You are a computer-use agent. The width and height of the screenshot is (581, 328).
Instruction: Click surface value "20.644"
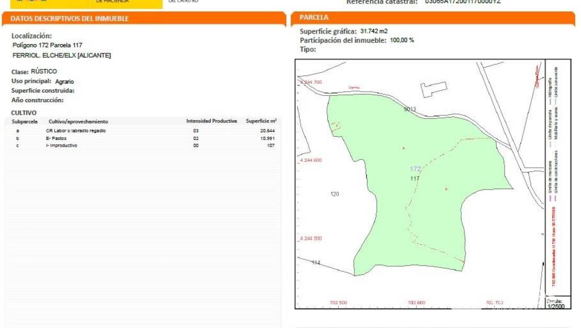267,130
